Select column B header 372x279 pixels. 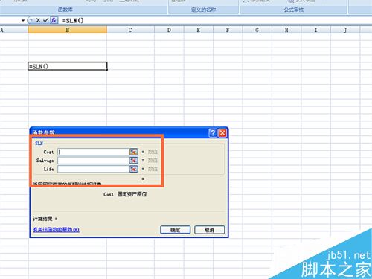tap(68, 30)
